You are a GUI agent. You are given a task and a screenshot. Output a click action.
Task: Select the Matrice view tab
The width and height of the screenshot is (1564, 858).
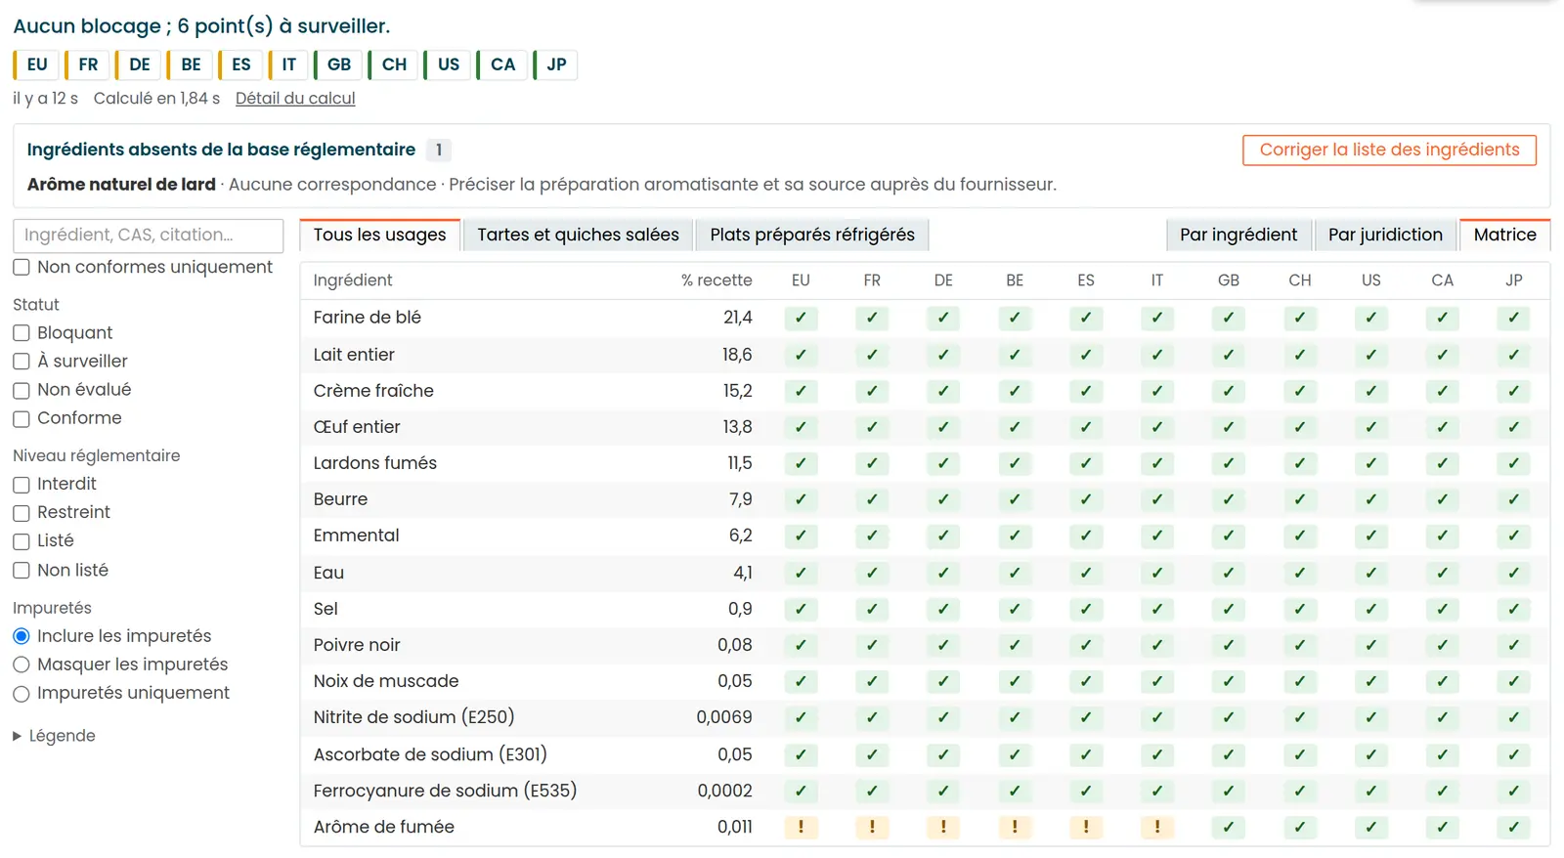pyautogui.click(x=1504, y=235)
